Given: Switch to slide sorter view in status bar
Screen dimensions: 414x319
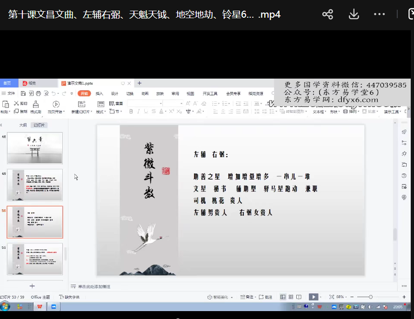Looking at the screenshot, I should pos(291,297).
